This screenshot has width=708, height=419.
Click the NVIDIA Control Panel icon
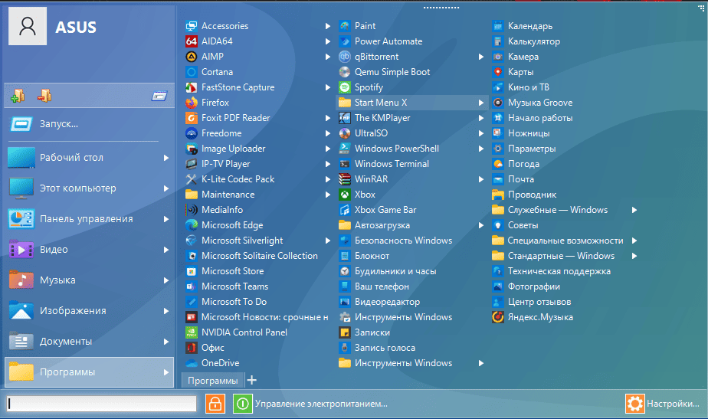(192, 332)
